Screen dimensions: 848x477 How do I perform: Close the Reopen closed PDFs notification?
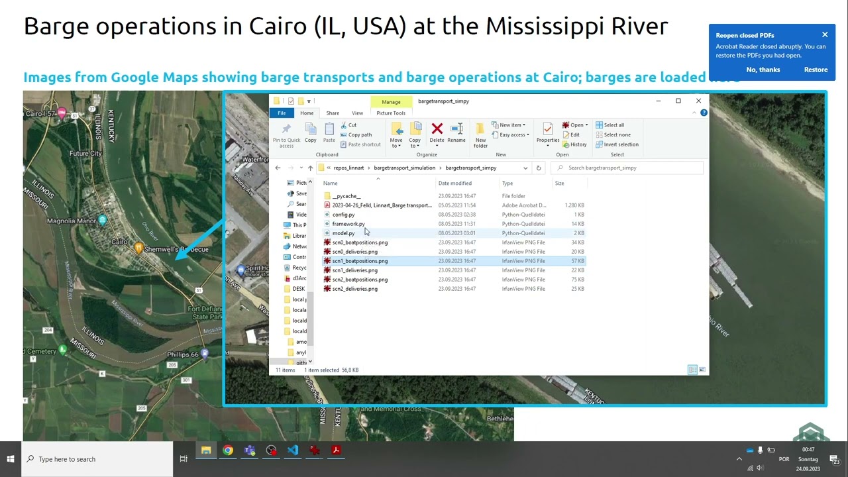coord(825,34)
